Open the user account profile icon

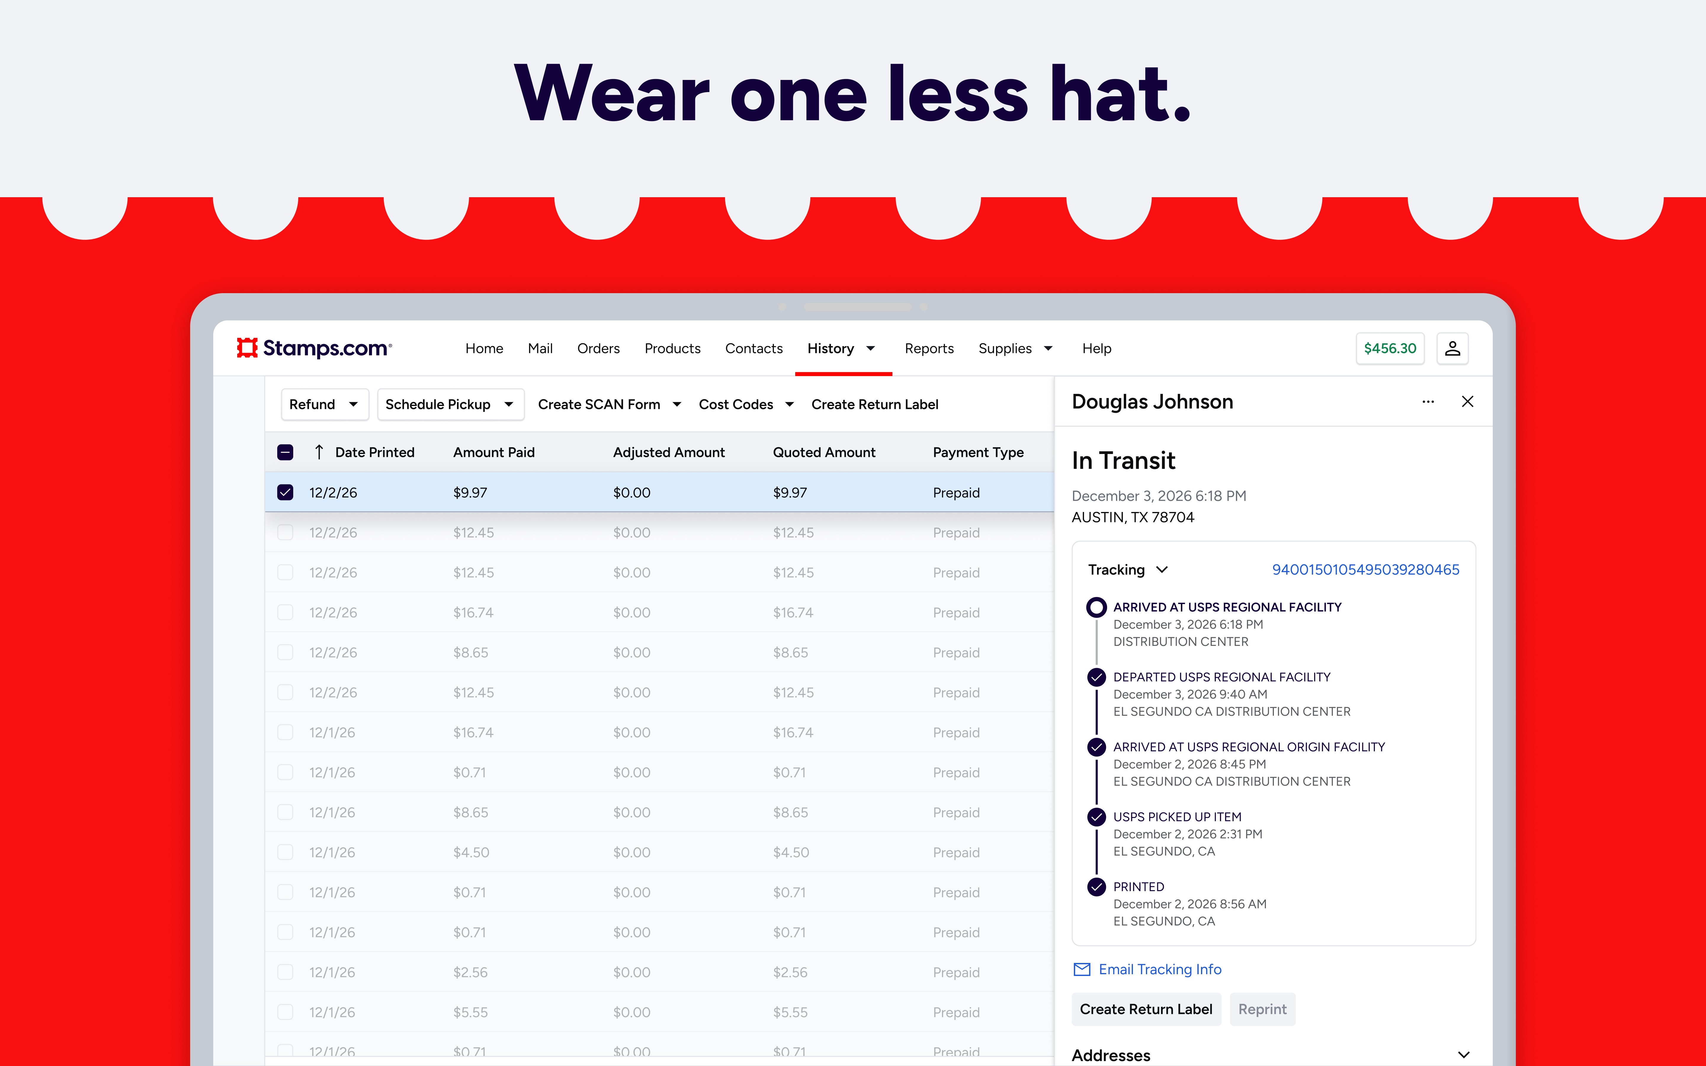[1452, 348]
